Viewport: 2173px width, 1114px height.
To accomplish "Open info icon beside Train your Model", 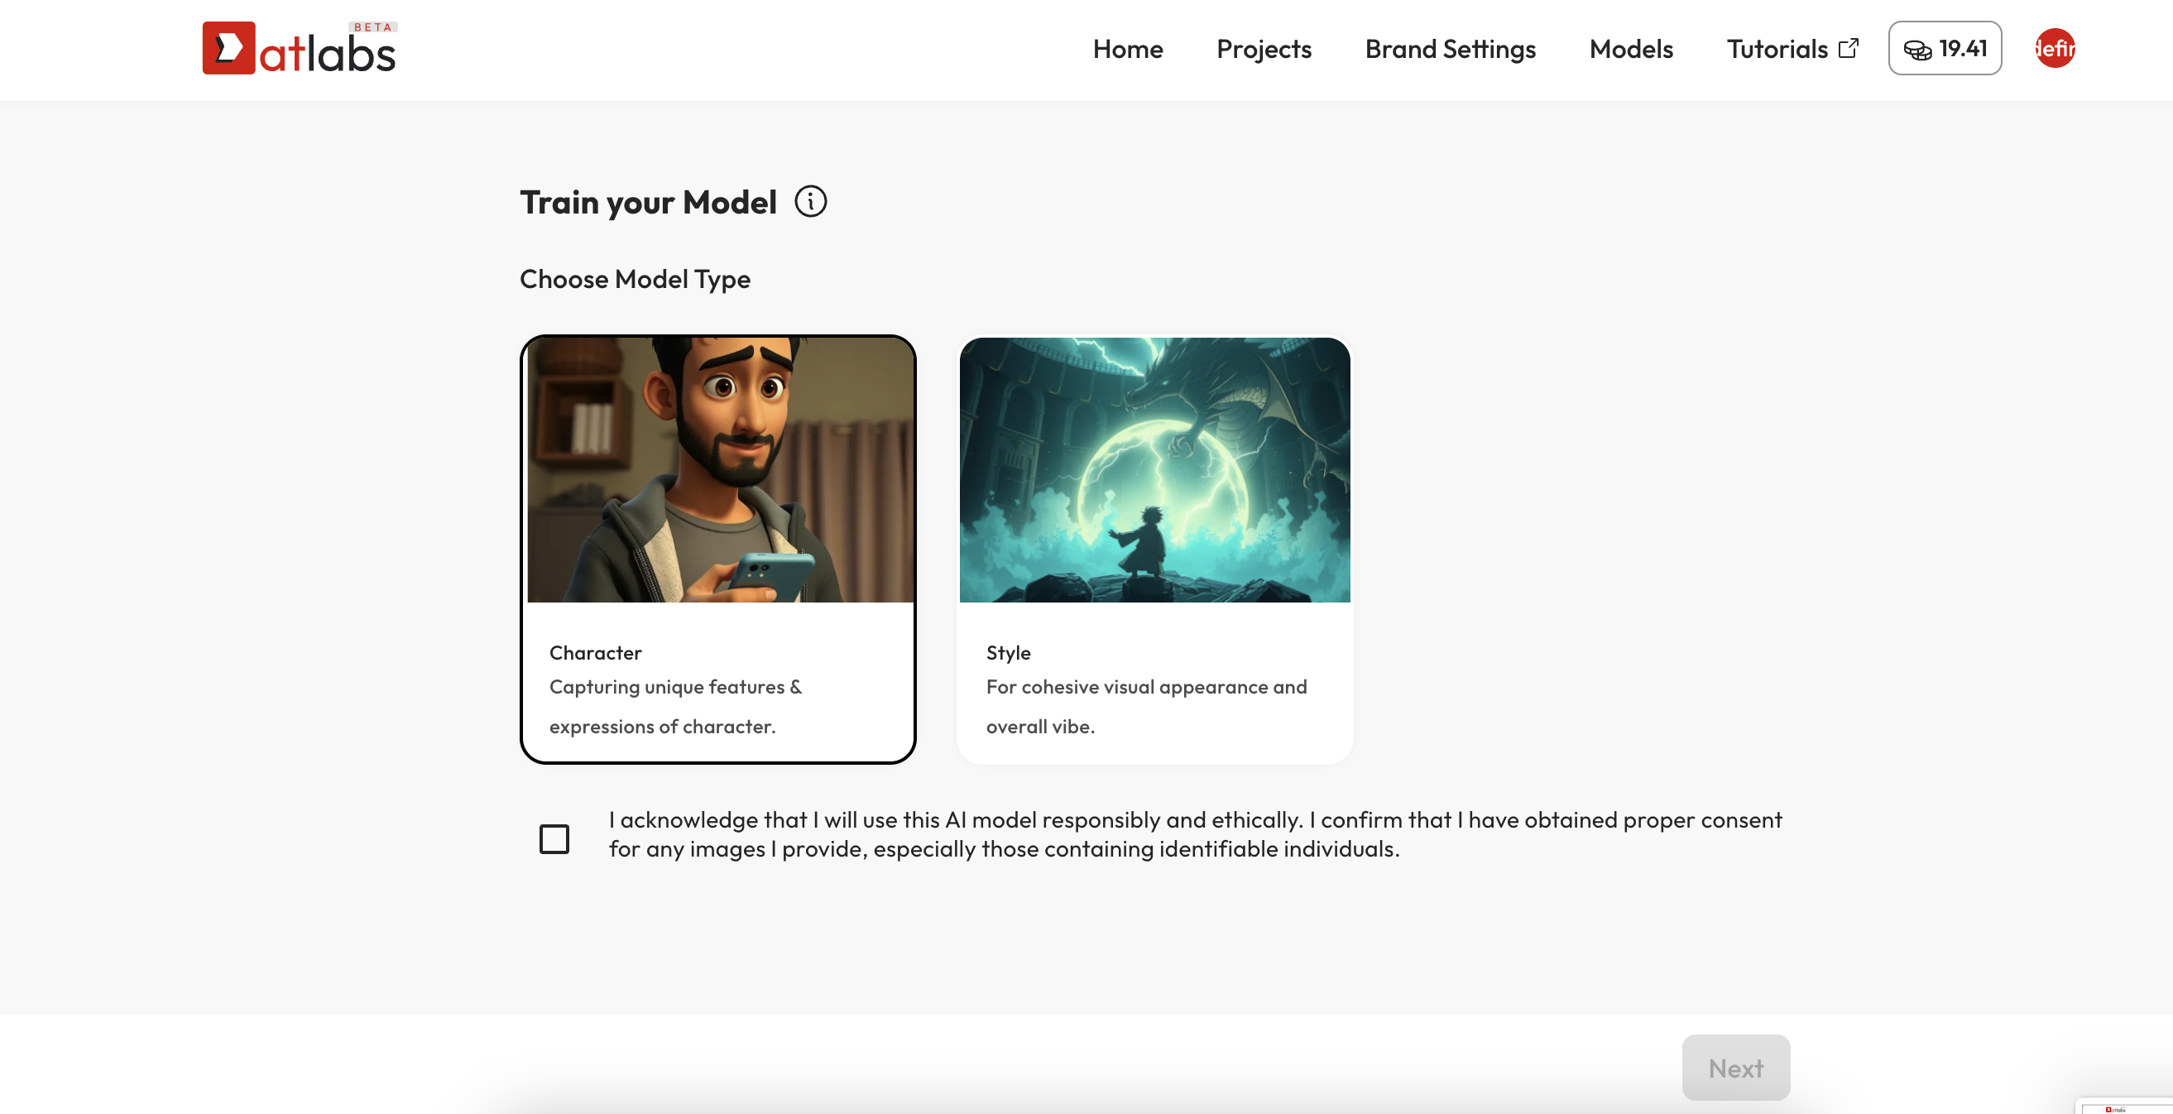I will point(811,202).
